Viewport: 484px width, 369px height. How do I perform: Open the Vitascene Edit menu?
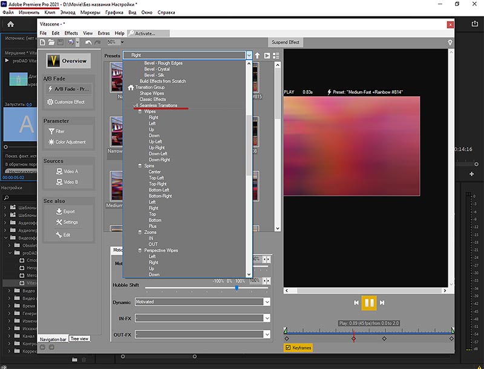(x=56, y=33)
